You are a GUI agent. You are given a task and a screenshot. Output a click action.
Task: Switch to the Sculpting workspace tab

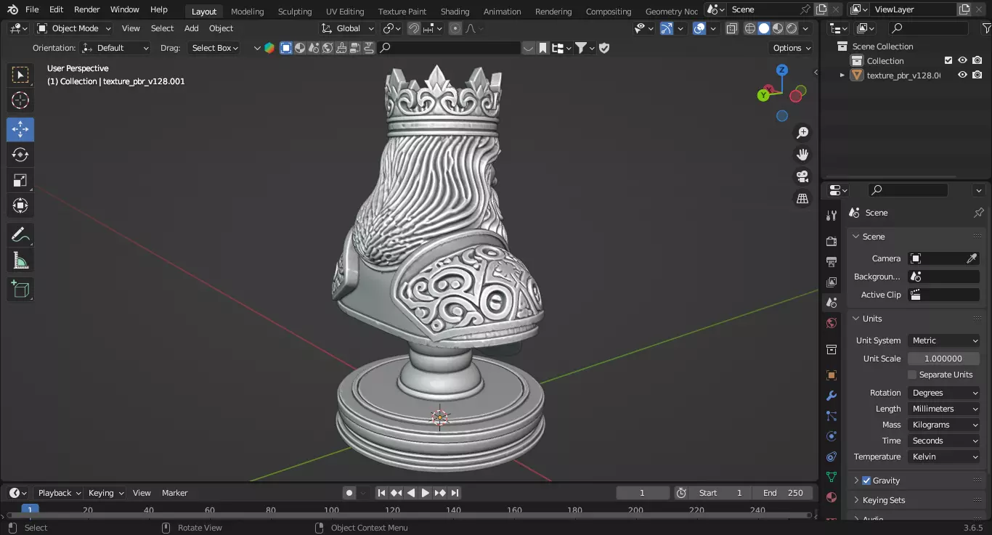[x=295, y=11]
